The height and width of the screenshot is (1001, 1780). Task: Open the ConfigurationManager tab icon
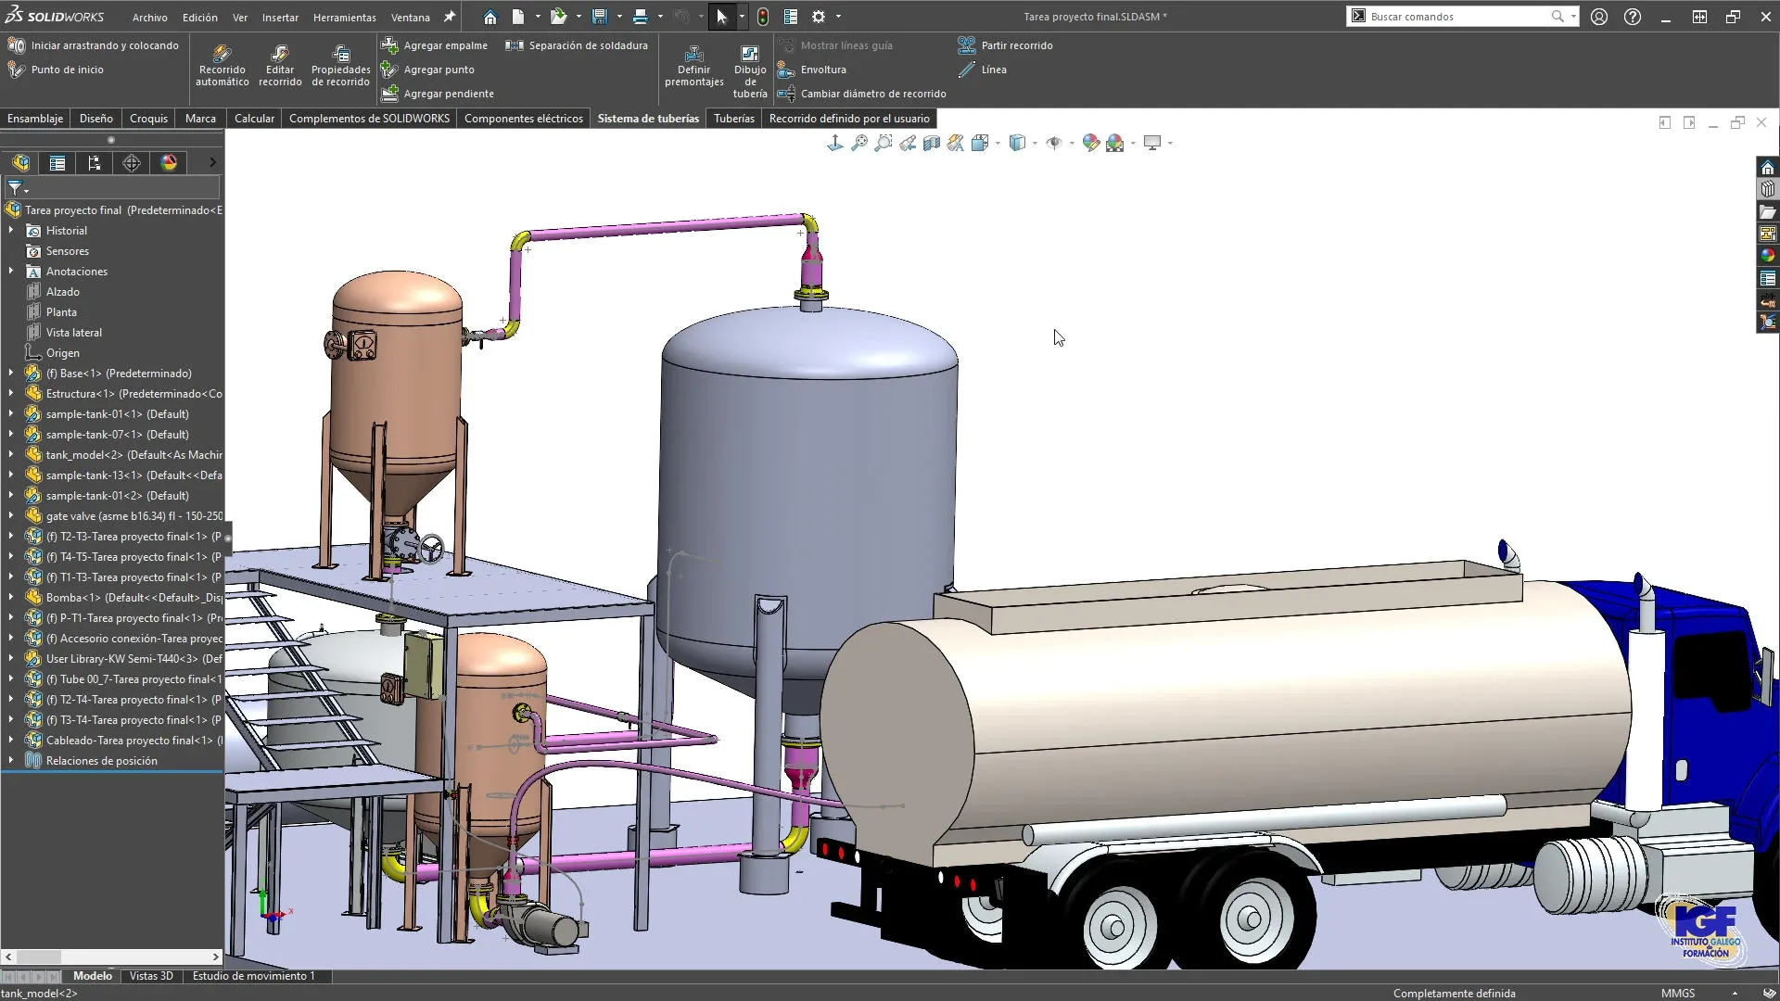click(95, 163)
